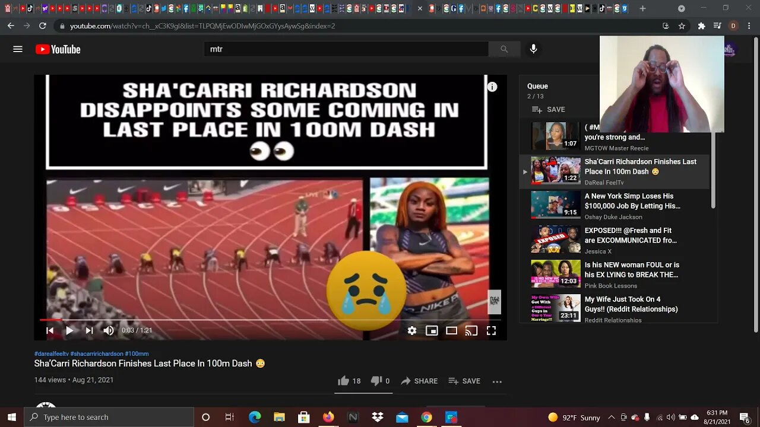This screenshot has width=760, height=427.
Task: Close the active browser tab
Action: click(420, 8)
